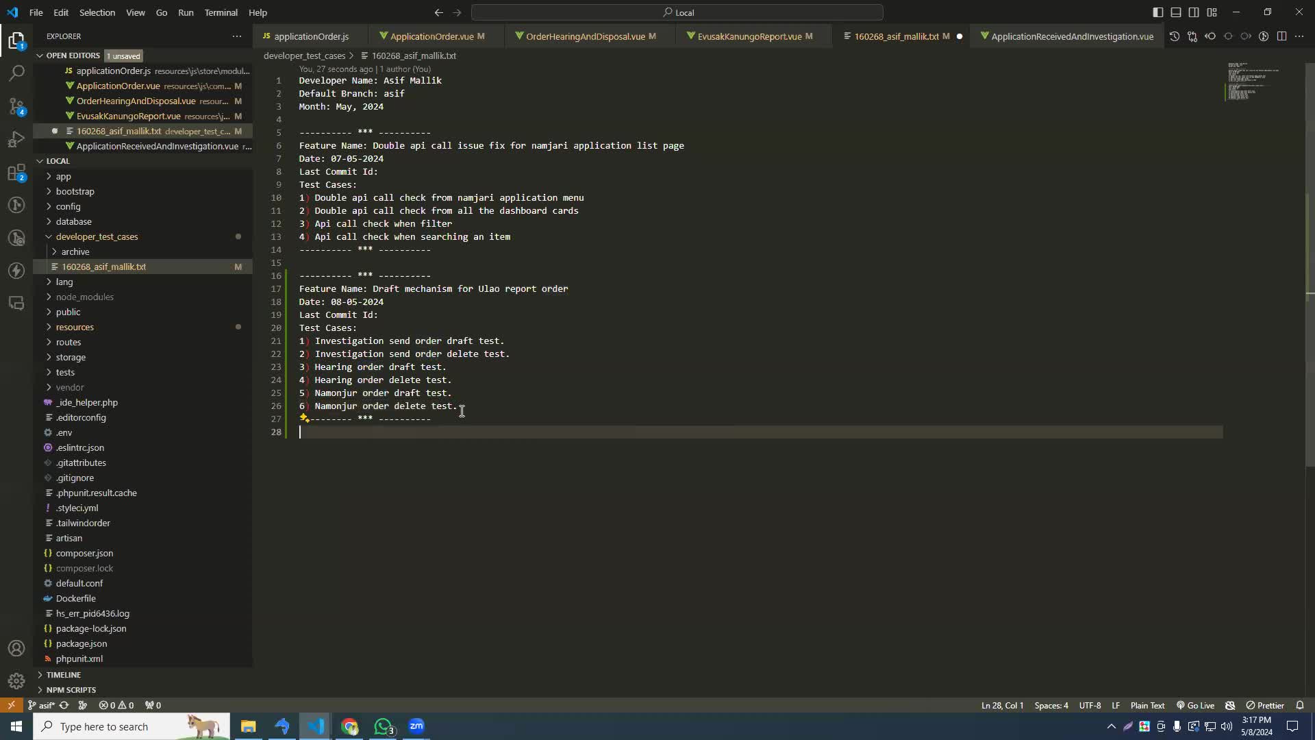Open the Search view in activity bar

pyautogui.click(x=16, y=73)
